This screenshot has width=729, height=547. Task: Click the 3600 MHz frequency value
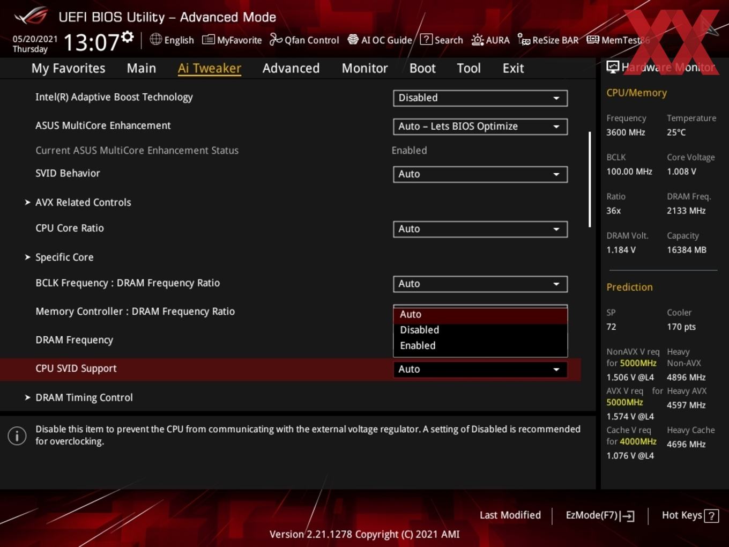[626, 132]
